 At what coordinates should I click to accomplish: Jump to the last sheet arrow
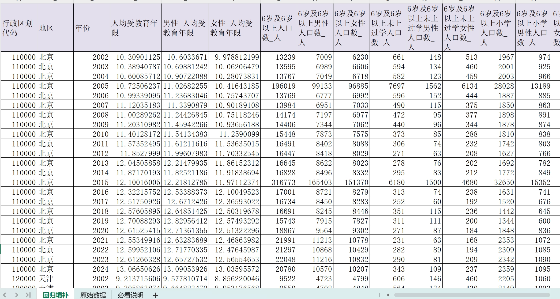click(28, 295)
